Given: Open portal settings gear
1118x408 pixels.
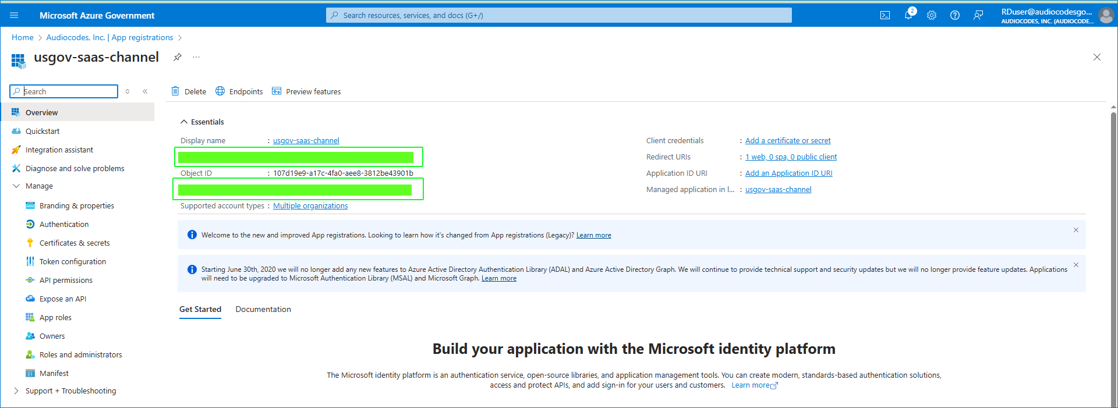Looking at the screenshot, I should [x=932, y=15].
